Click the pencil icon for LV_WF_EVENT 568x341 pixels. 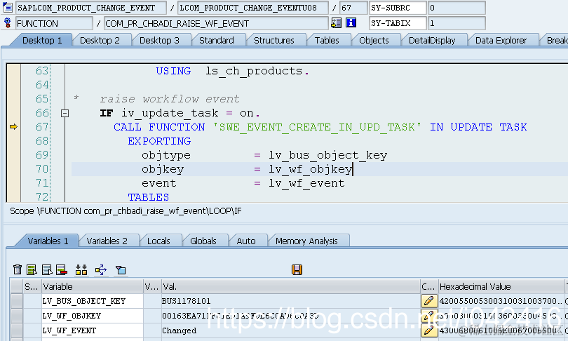coord(429,330)
